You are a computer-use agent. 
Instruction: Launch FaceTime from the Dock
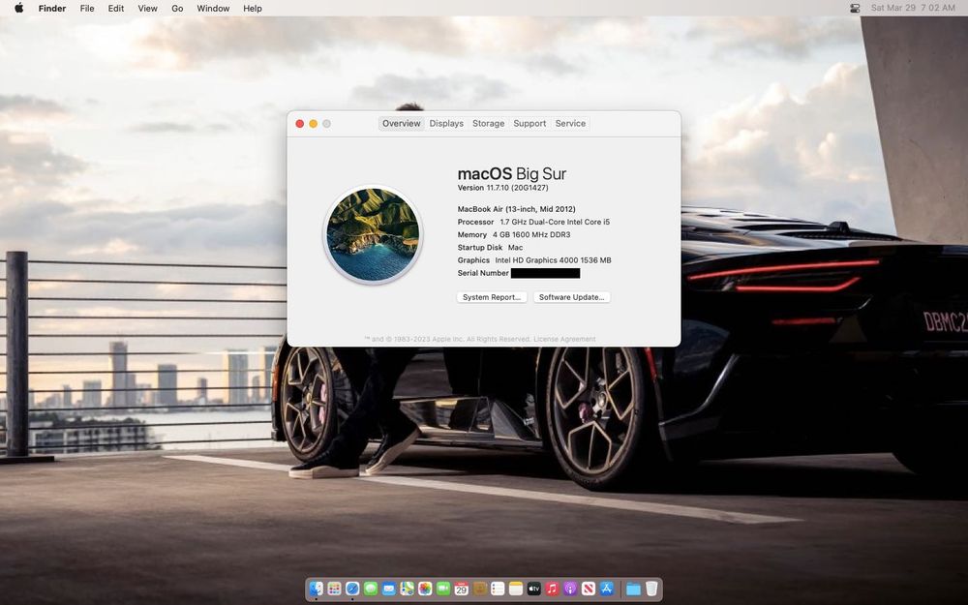pos(443,589)
